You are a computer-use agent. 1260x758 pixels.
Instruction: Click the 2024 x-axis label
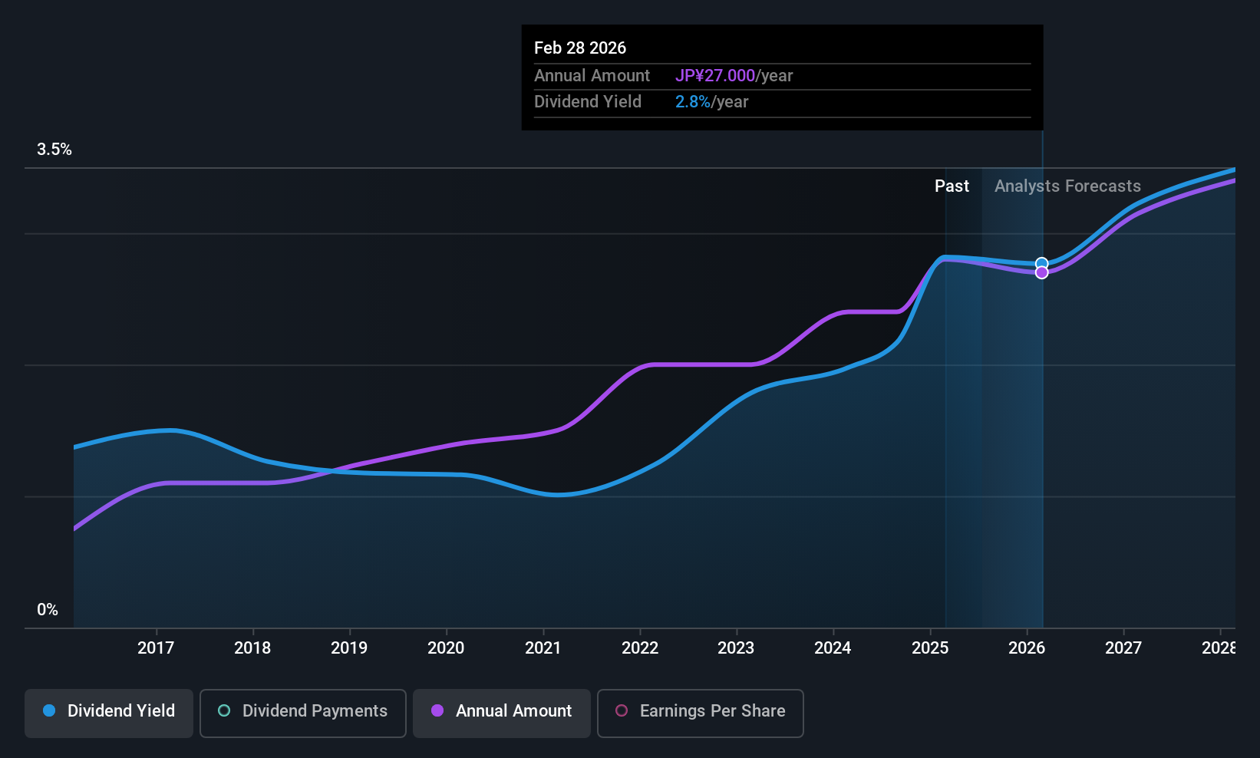(x=833, y=648)
